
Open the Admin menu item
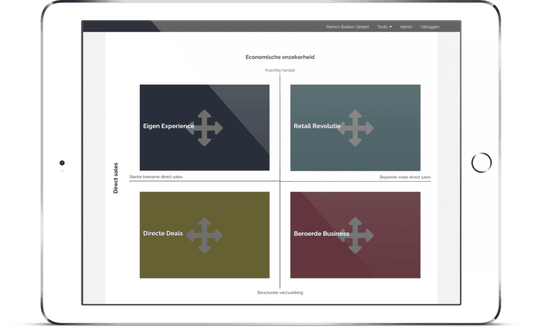pos(406,27)
